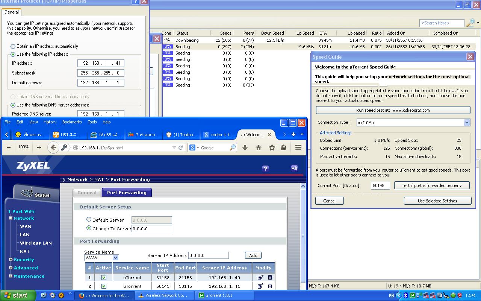Open the Firefox Tools menu
481x301 pixels.
[92, 122]
